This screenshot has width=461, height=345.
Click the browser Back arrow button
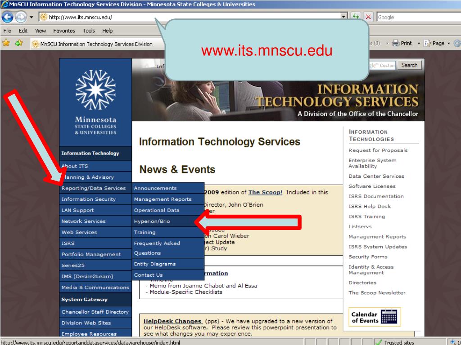(x=7, y=17)
